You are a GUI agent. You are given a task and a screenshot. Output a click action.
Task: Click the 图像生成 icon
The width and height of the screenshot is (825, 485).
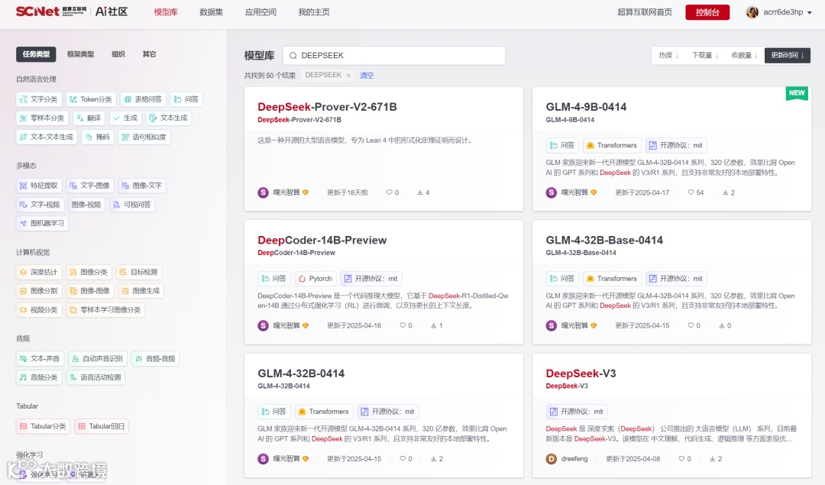125,291
